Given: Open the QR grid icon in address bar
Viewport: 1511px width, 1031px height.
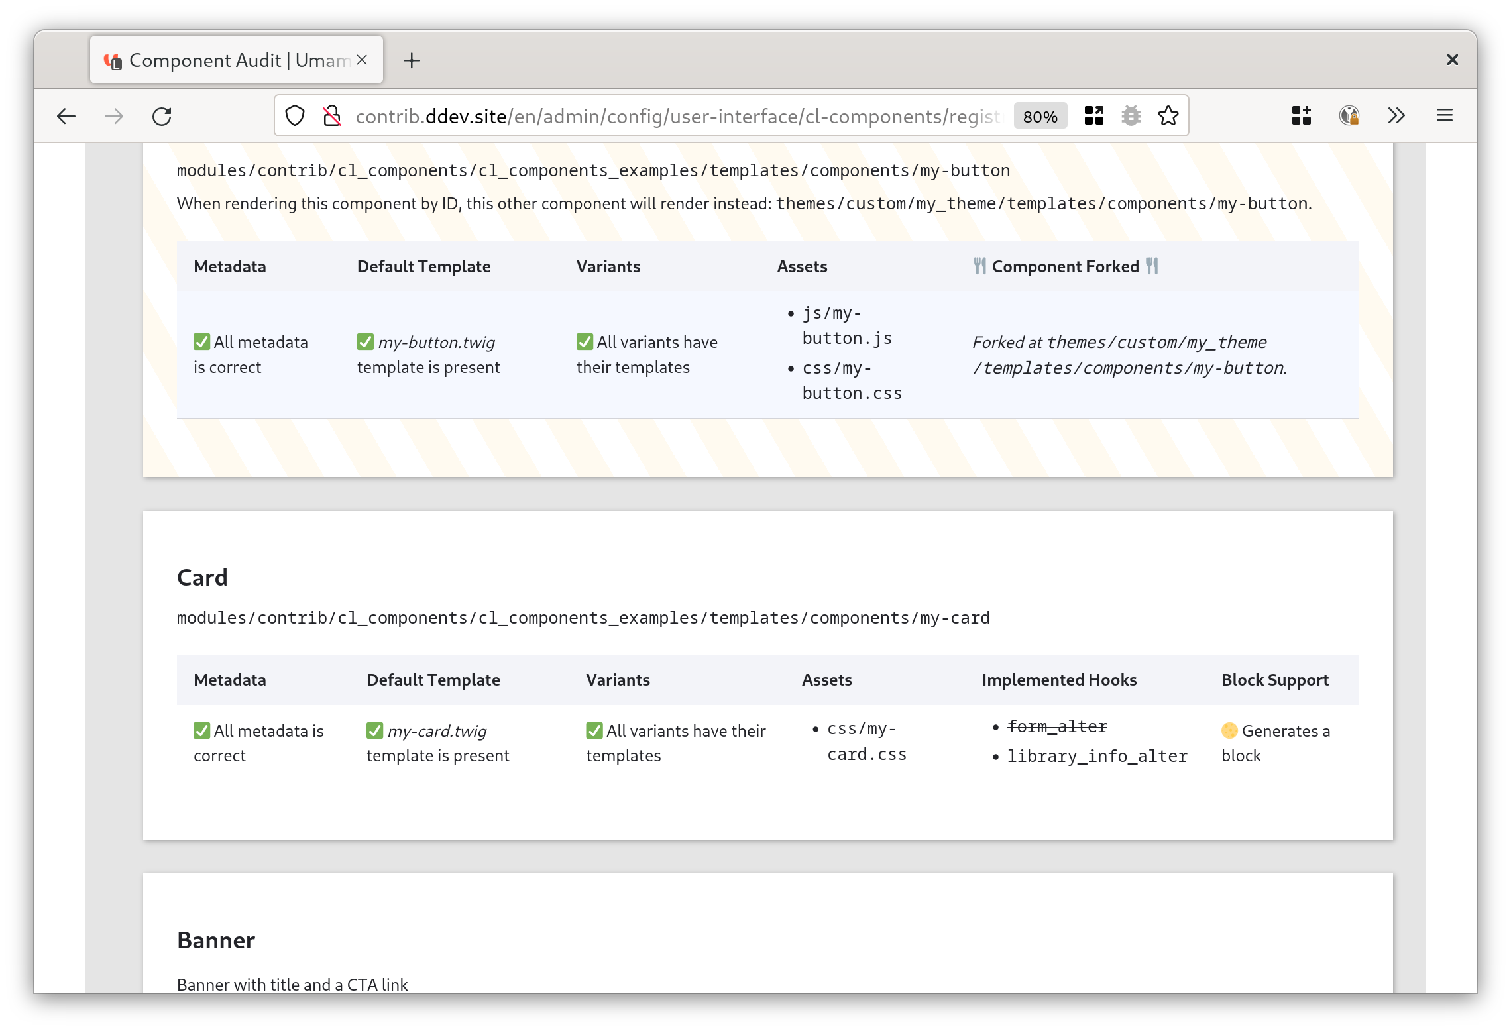Looking at the screenshot, I should [x=1094, y=116].
